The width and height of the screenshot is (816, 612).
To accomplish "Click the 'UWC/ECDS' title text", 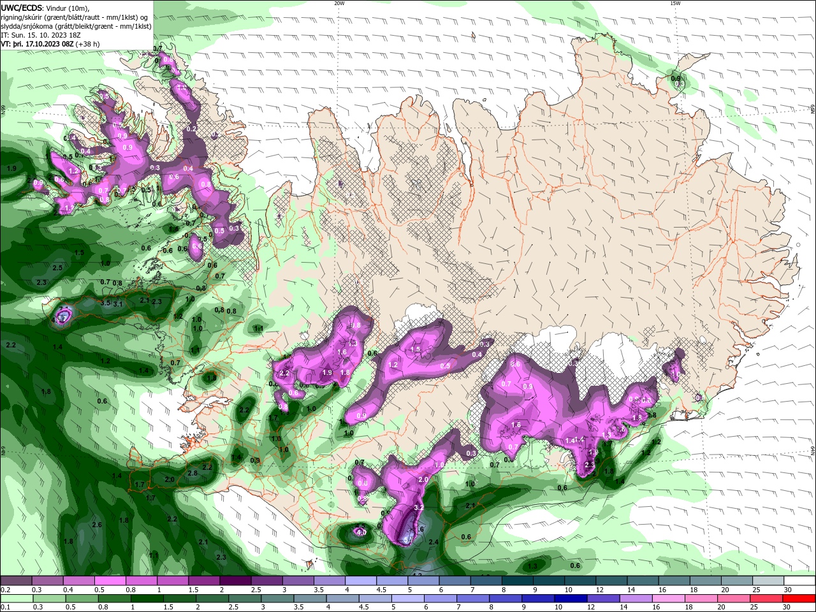I will (x=22, y=8).
